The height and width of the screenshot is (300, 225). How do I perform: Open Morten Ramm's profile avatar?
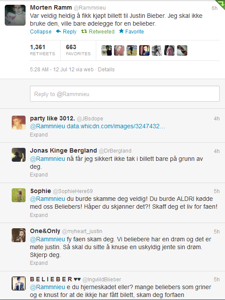[15, 15]
